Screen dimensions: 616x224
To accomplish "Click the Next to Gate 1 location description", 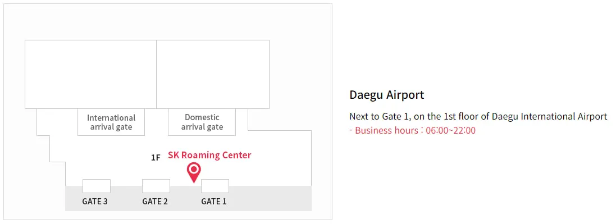I will point(478,116).
